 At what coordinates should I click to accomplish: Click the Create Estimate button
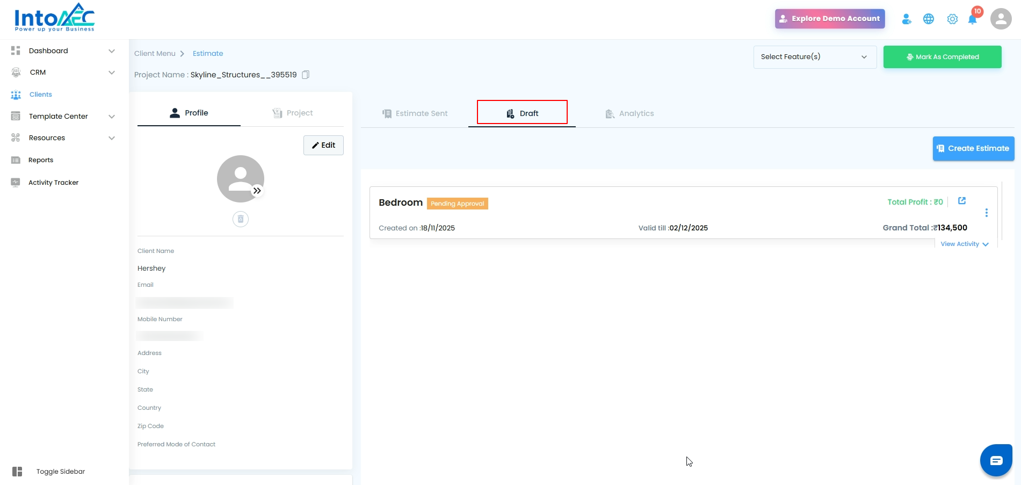(974, 149)
